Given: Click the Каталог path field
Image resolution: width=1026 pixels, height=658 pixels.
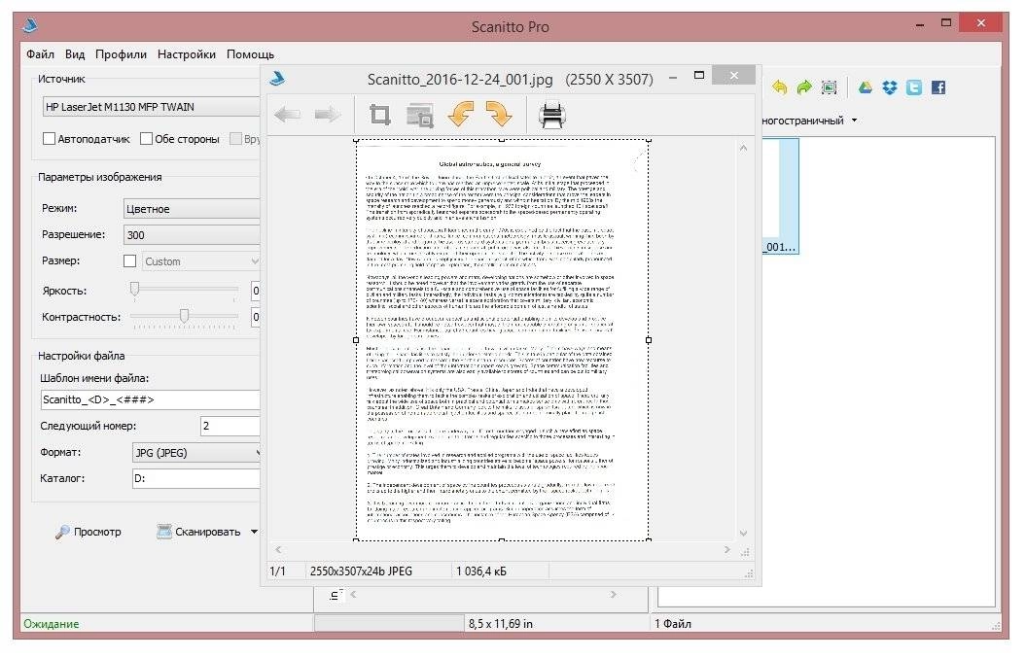Looking at the screenshot, I should coord(196,478).
